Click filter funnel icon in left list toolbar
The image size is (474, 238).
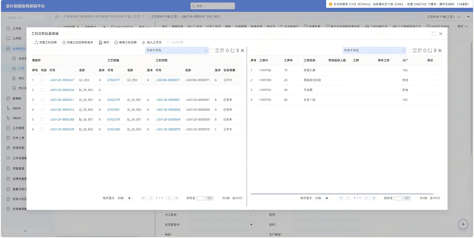coord(237,50)
